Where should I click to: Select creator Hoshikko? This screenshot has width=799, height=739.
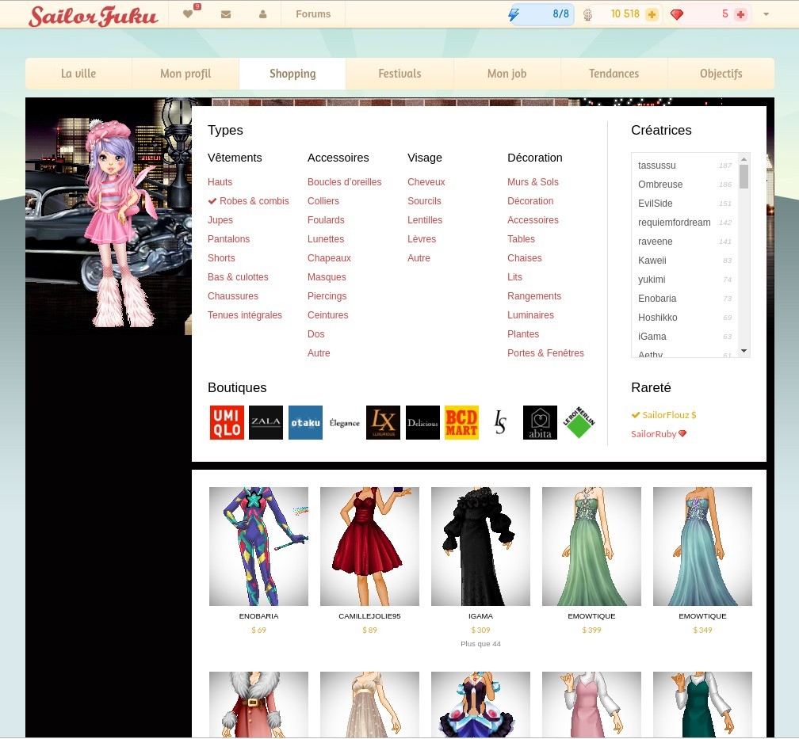[685, 318]
